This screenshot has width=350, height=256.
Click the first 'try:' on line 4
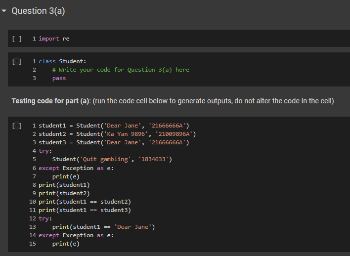point(45,151)
